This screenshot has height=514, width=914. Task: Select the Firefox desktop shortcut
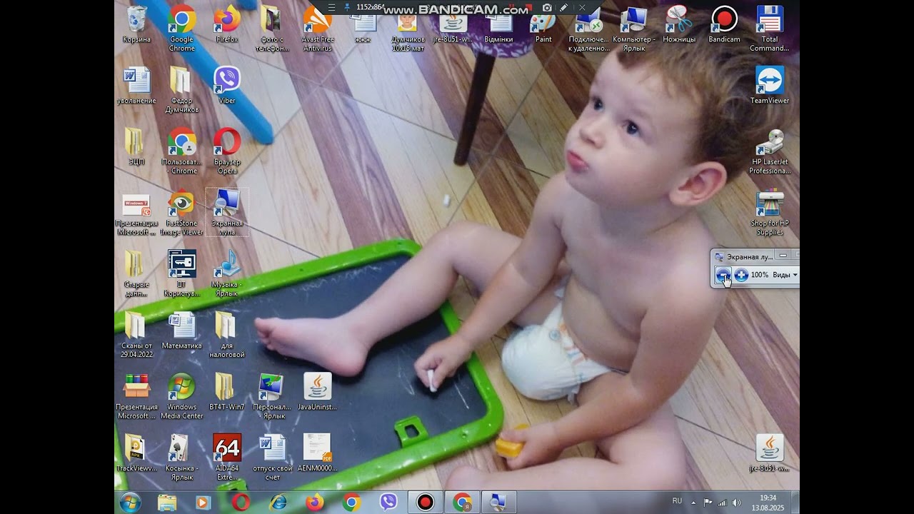click(x=227, y=25)
